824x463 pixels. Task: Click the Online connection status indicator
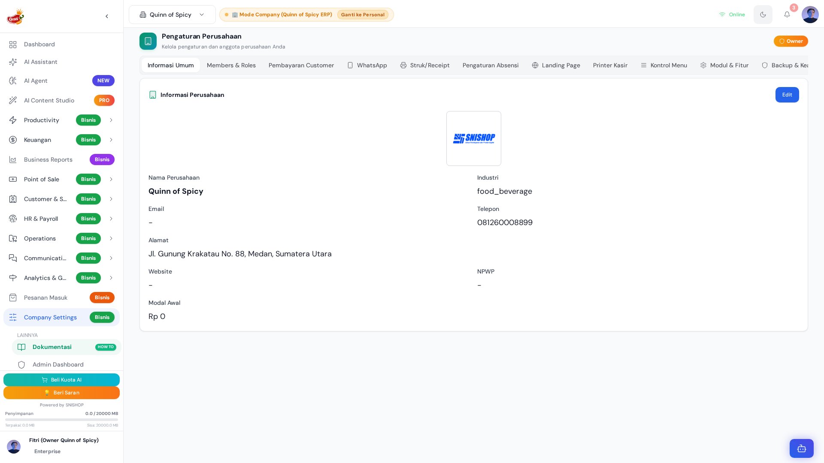point(732,15)
